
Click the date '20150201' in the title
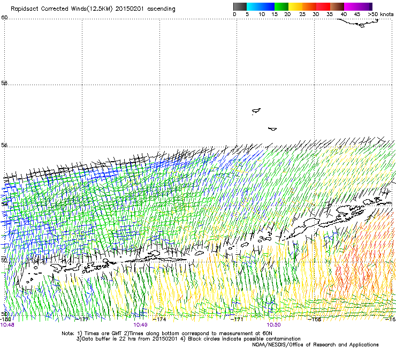pyautogui.click(x=130, y=9)
